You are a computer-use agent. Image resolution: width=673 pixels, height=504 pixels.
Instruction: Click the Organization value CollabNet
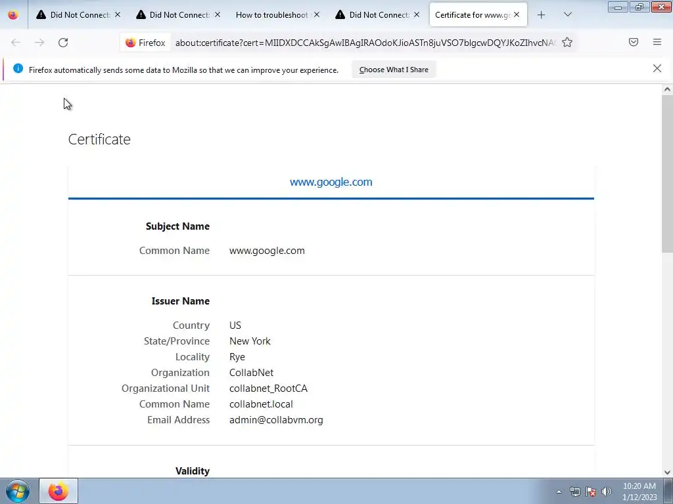tap(251, 373)
